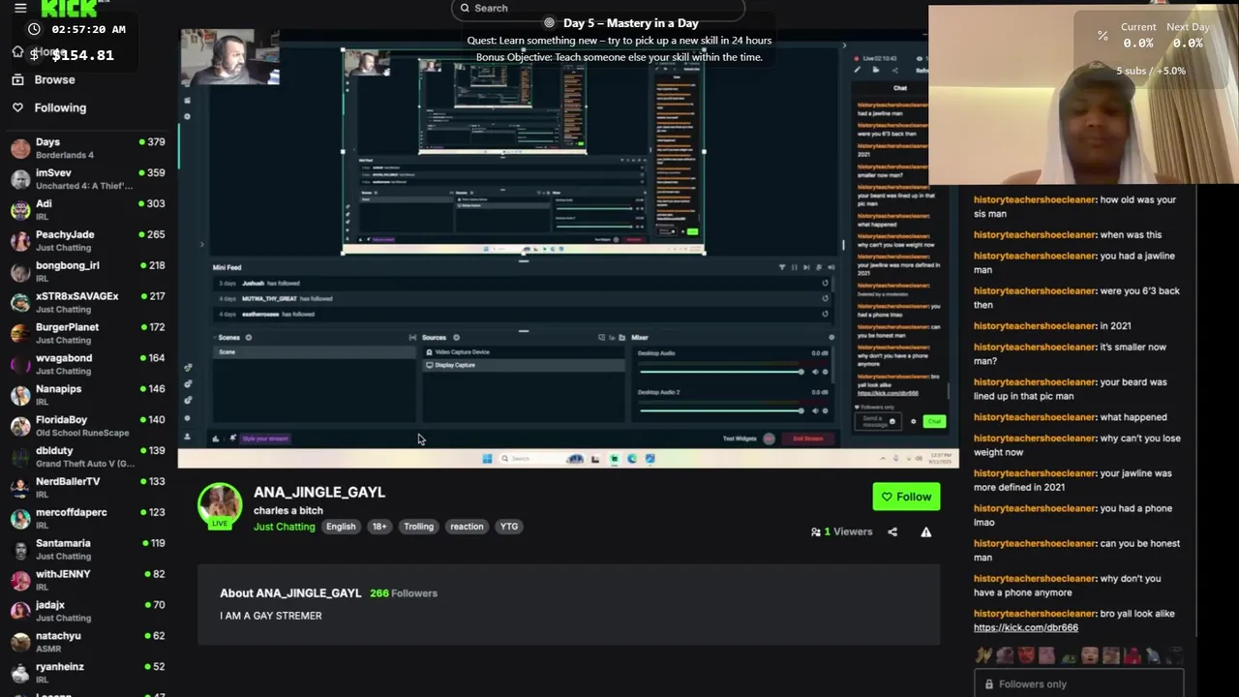Click Nanapips channel avatar

click(20, 396)
